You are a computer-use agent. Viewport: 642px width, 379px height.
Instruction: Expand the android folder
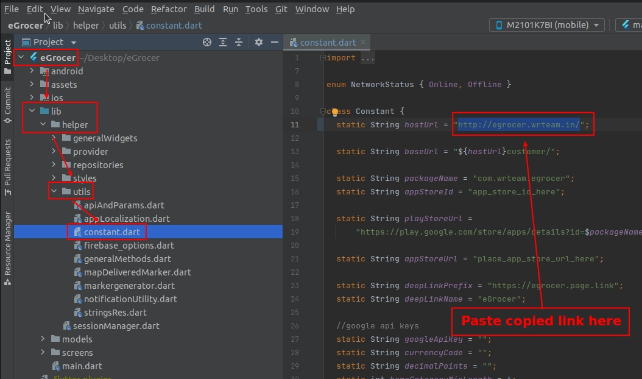(x=32, y=71)
